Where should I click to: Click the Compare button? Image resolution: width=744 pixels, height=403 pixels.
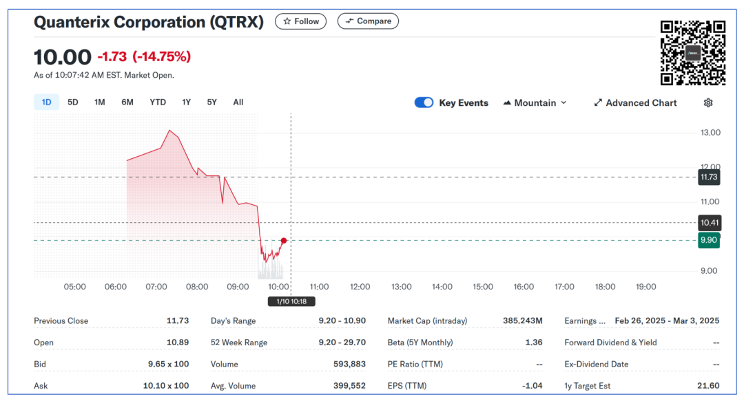tap(368, 21)
